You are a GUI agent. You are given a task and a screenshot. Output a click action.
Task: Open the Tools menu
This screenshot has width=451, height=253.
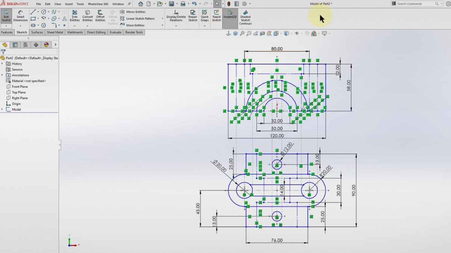point(80,4)
